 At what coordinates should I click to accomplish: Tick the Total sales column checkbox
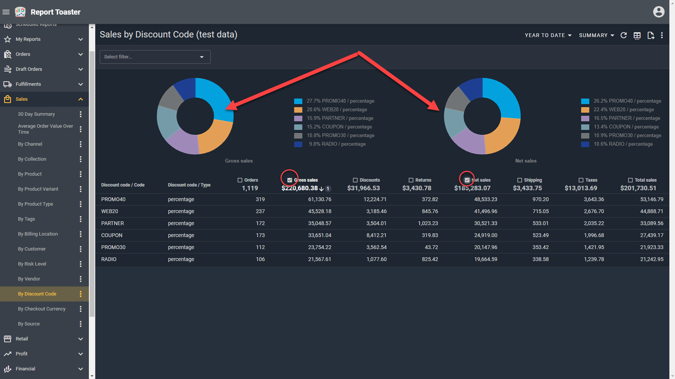(630, 180)
